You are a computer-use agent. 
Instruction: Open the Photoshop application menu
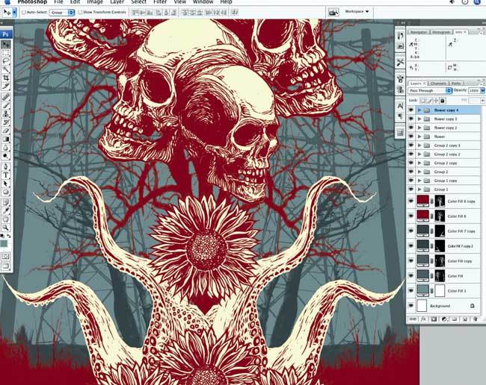32,1
